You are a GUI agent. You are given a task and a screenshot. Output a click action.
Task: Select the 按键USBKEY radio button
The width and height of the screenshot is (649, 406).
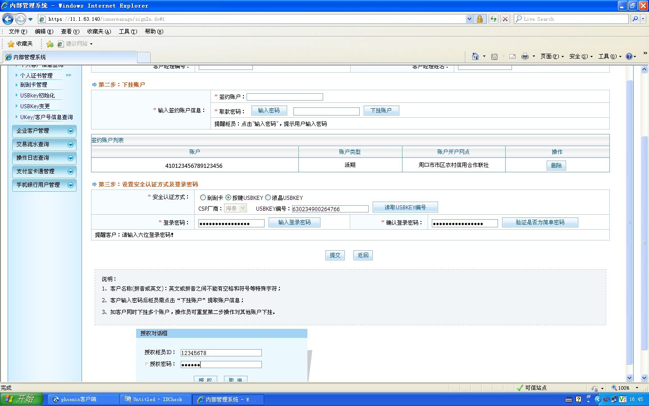(x=228, y=198)
